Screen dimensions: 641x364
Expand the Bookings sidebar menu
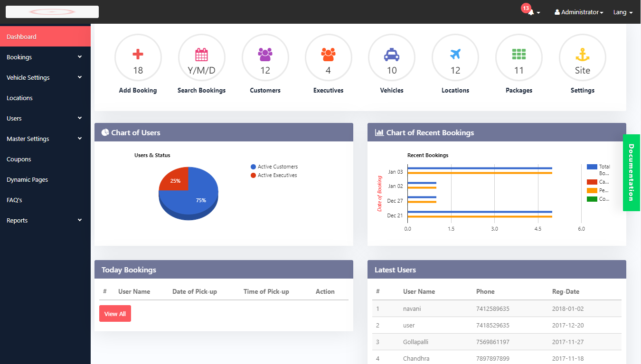point(45,57)
